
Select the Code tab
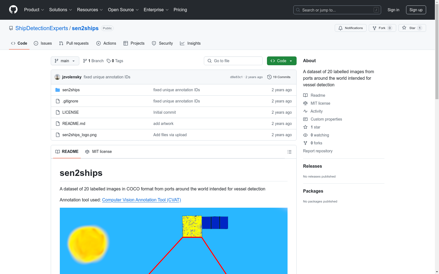(19, 43)
